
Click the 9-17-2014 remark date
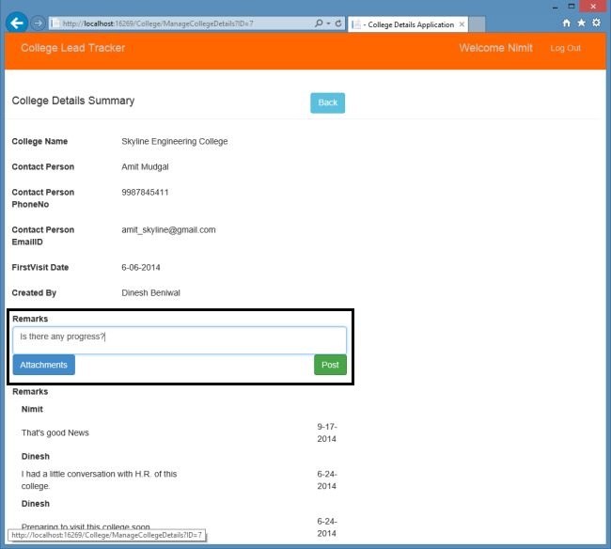coord(327,432)
